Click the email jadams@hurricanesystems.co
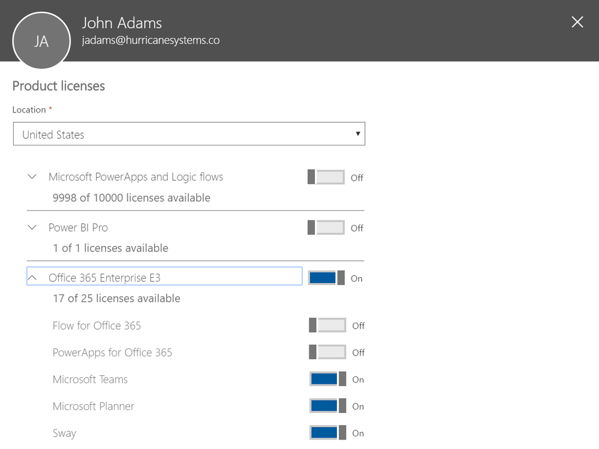This screenshot has height=449, width=599. (x=150, y=40)
